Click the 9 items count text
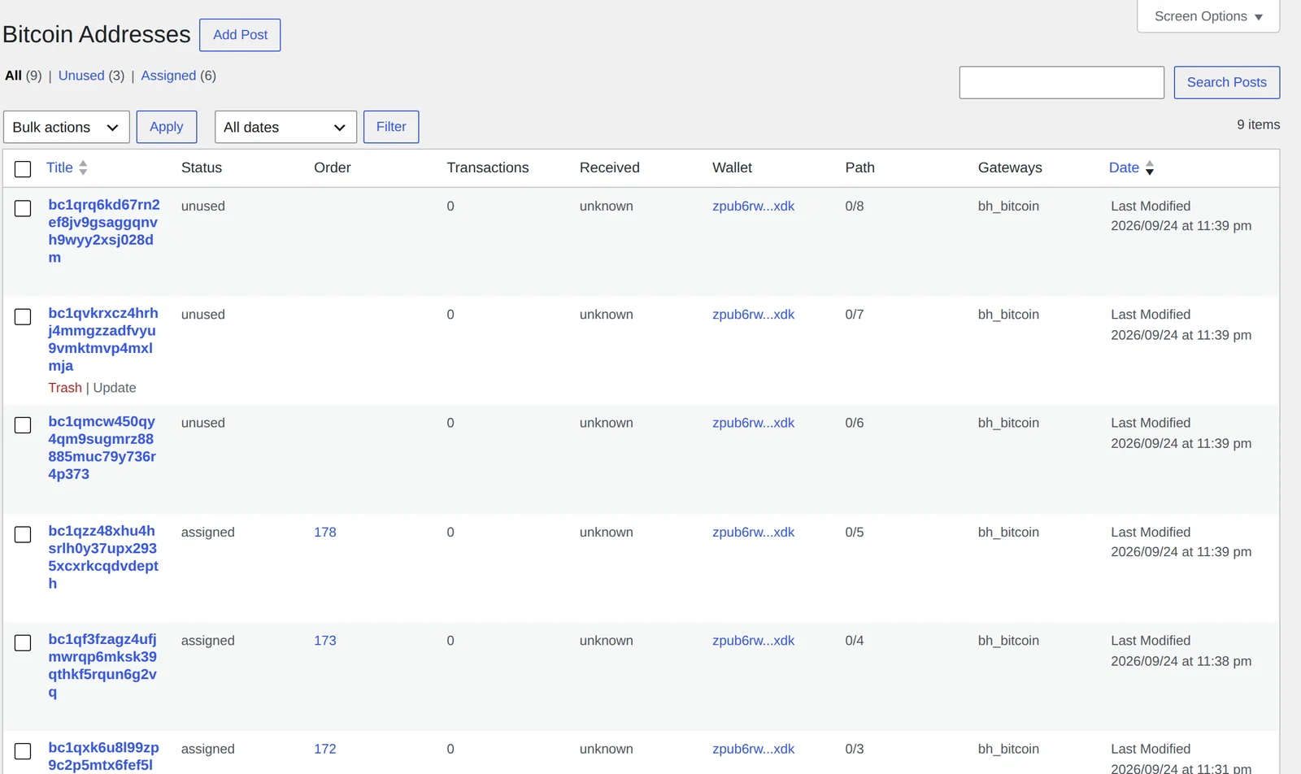Image resolution: width=1301 pixels, height=774 pixels. 1259,124
